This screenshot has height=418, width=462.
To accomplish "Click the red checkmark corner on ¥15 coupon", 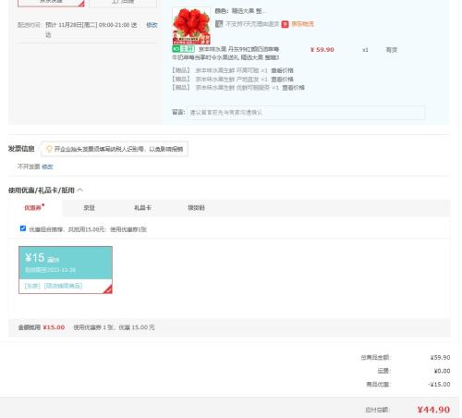I will pyautogui.click(x=108, y=289).
